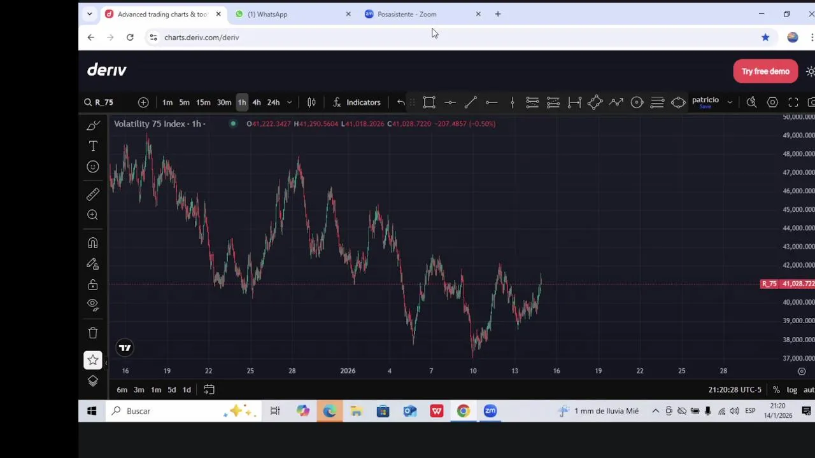The image size is (815, 458).
Task: Select the 30m chart interval
Action: (x=224, y=102)
